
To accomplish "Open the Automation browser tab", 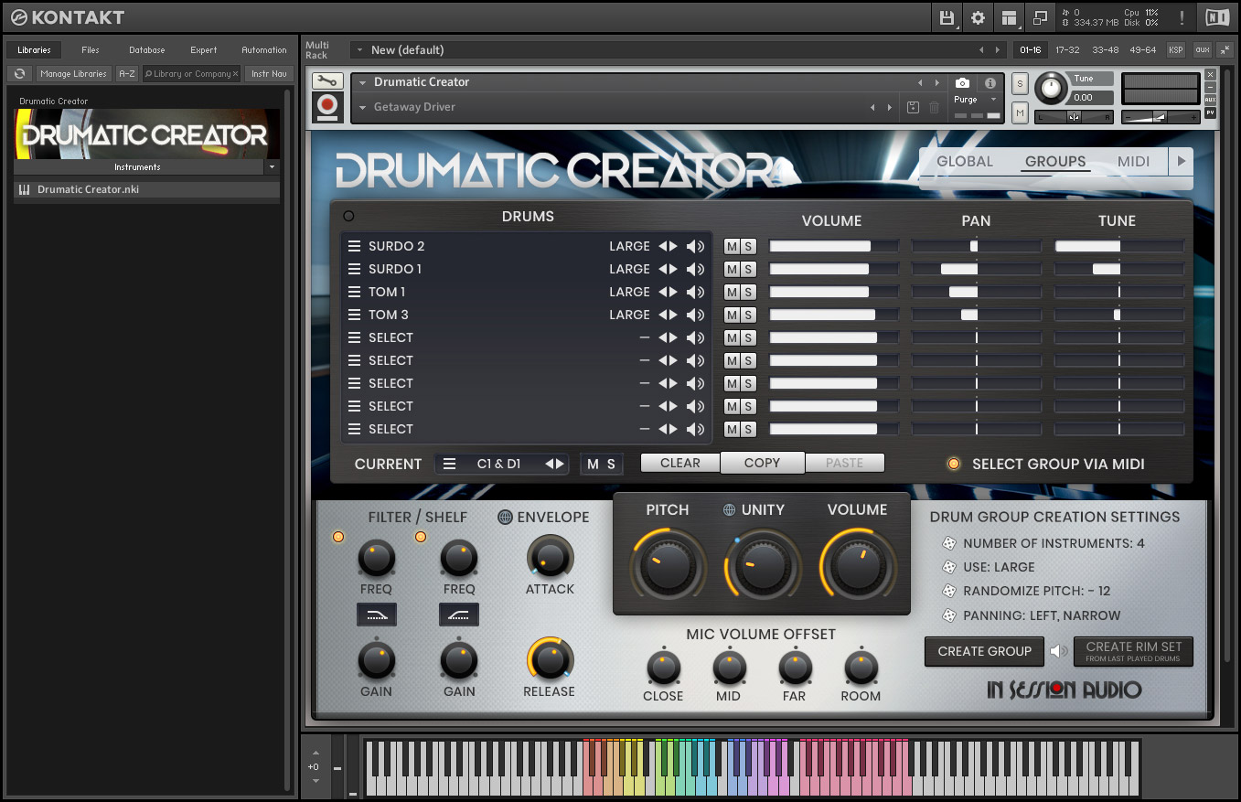I will coord(264,50).
